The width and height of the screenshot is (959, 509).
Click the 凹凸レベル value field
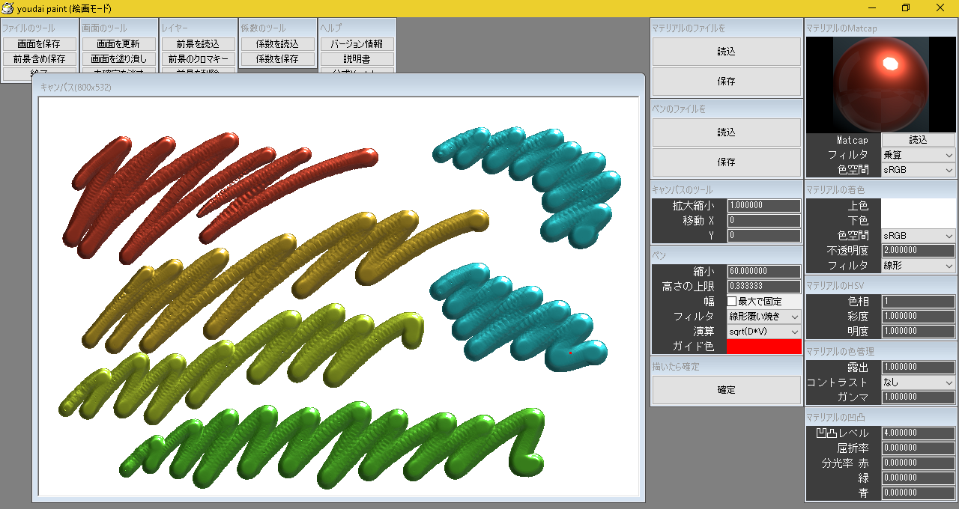pyautogui.click(x=918, y=433)
